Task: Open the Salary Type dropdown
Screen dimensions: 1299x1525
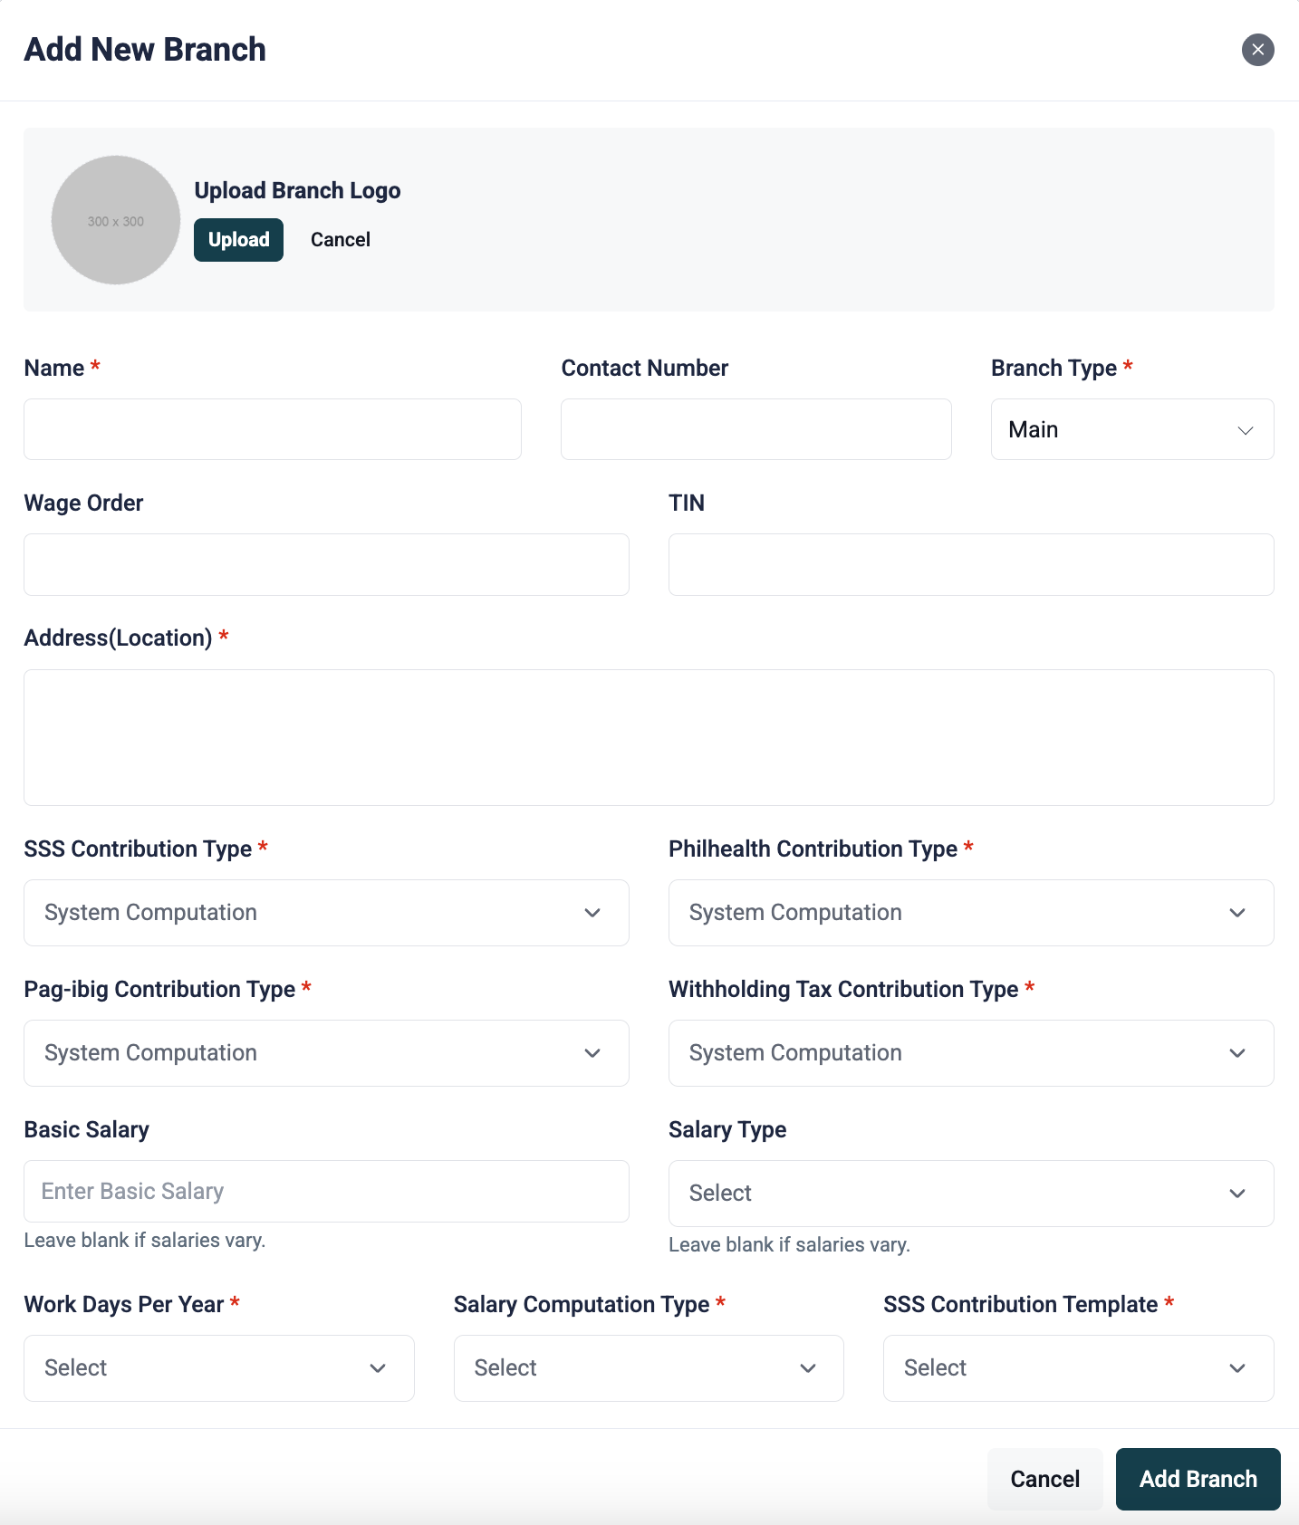Action: click(970, 1194)
